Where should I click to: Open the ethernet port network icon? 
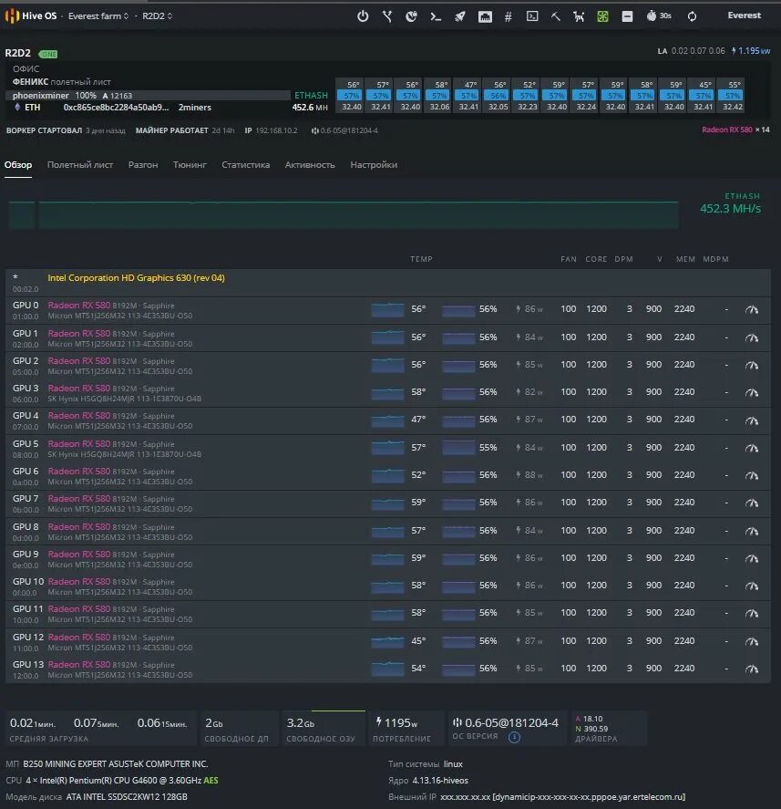point(485,16)
